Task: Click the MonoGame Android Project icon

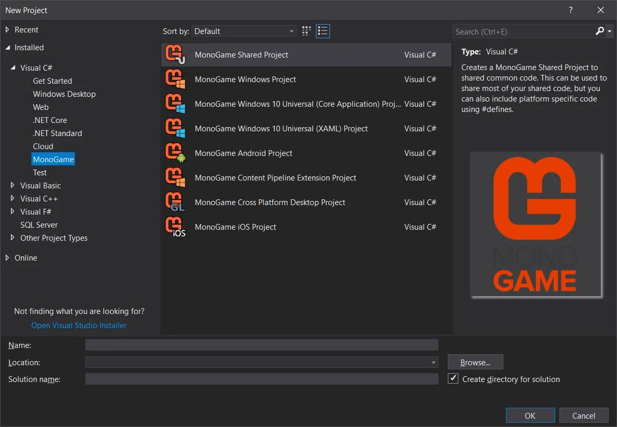Action: tap(175, 153)
